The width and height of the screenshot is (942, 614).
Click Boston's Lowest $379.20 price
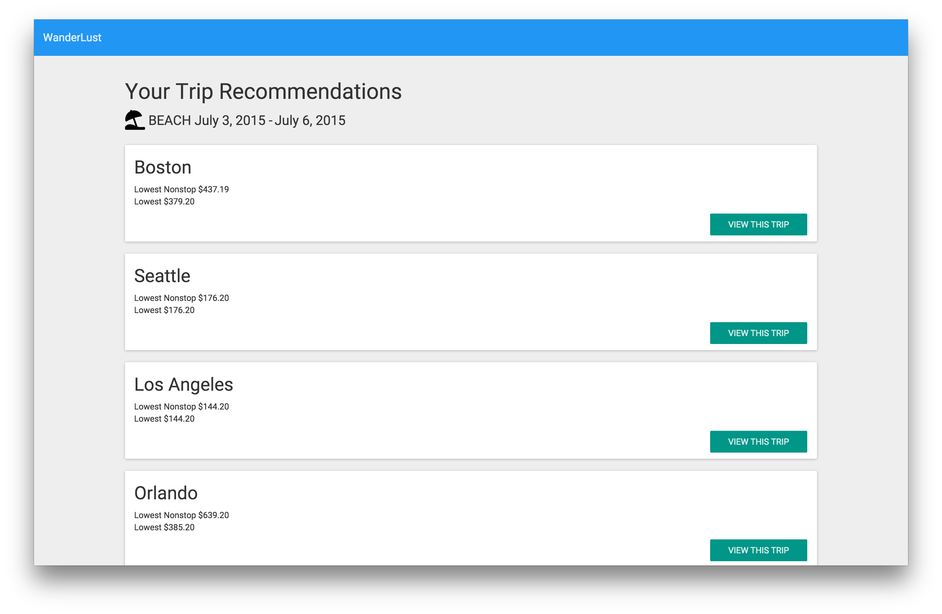coord(164,202)
